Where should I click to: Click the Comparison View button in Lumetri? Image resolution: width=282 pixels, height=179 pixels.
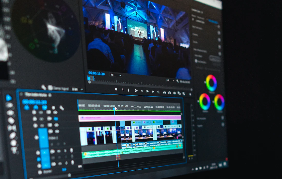(x=215, y=59)
